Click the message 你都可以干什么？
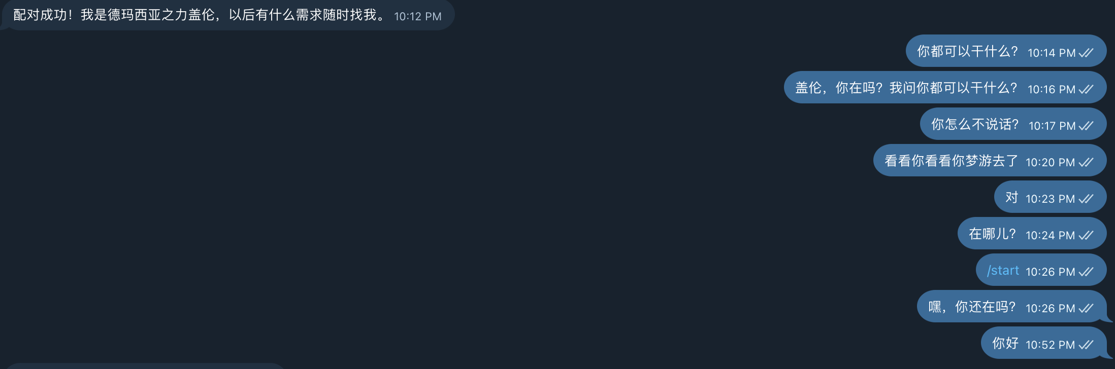This screenshot has width=1115, height=369. [x=1006, y=51]
